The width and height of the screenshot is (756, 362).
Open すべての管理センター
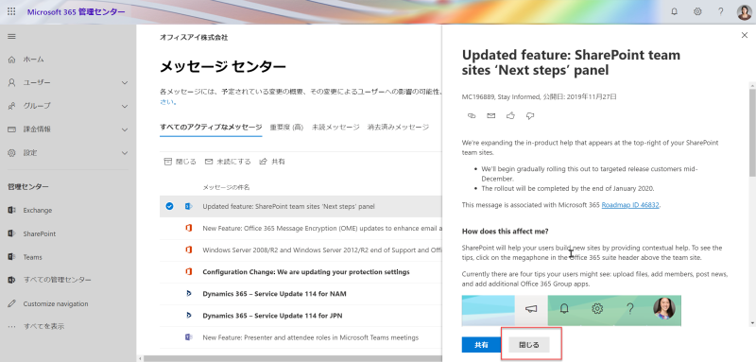point(57,280)
